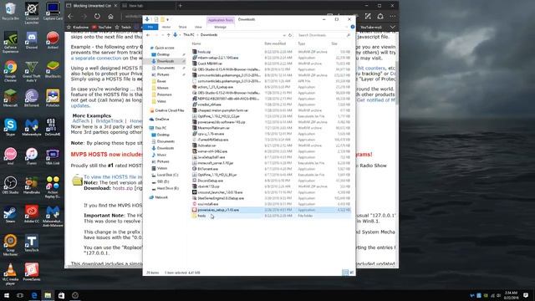Click the Edge back arrow
The image size is (535, 301).
(x=70, y=16)
